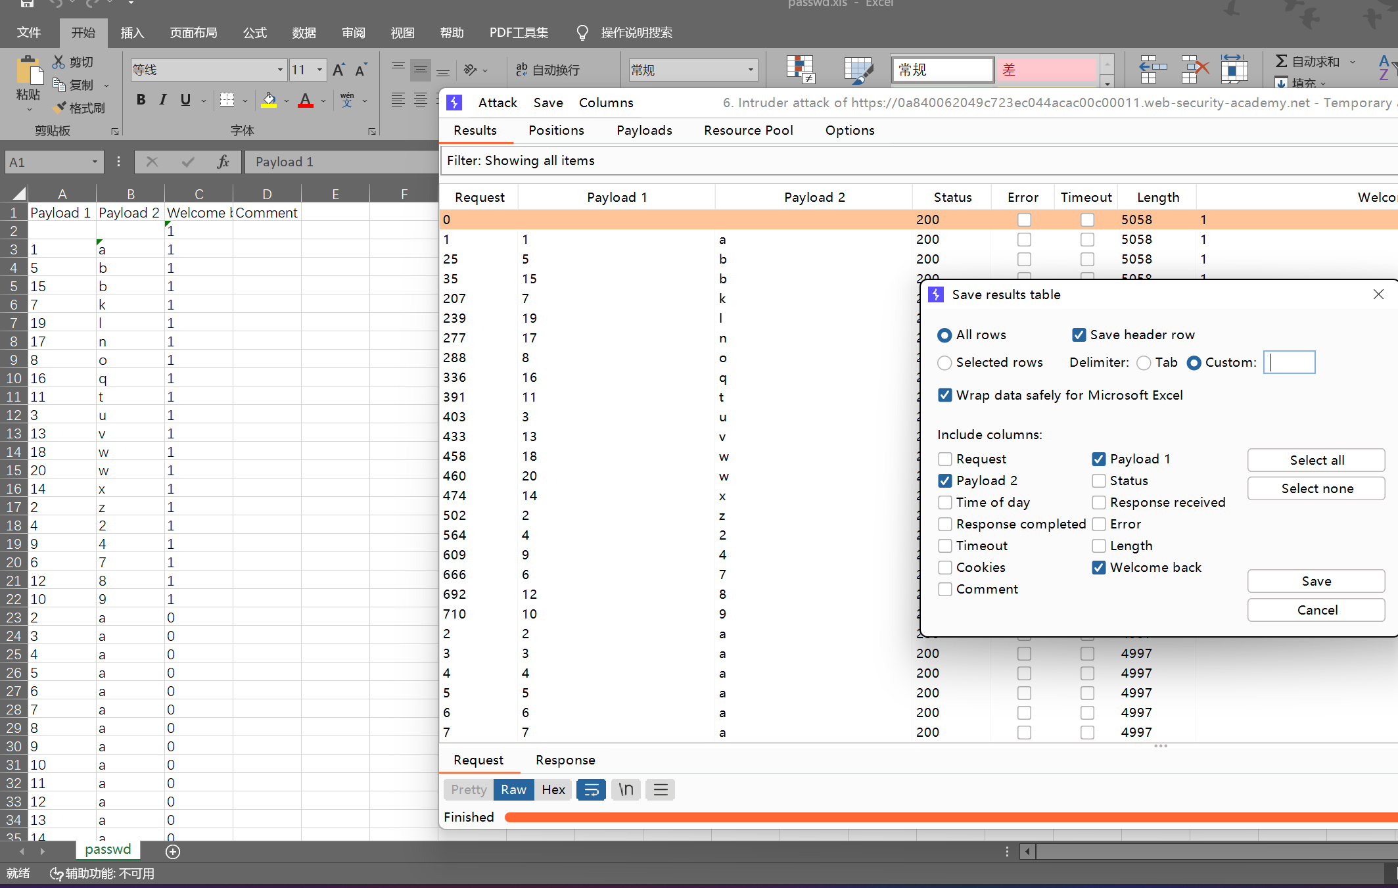Select the Tab delimiter radio button

click(x=1144, y=363)
